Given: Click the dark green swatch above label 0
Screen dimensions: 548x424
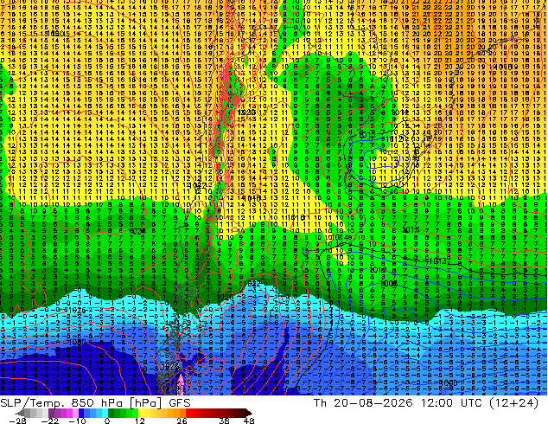Looking at the screenshot, I should pyautogui.click(x=112, y=413).
